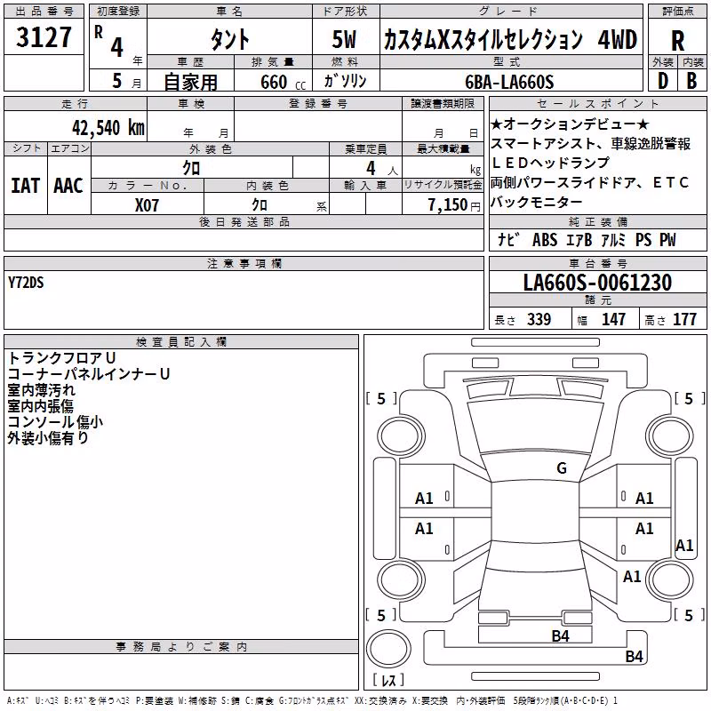
Task: Select the B4 mark on rear hatch
Action: tap(560, 636)
